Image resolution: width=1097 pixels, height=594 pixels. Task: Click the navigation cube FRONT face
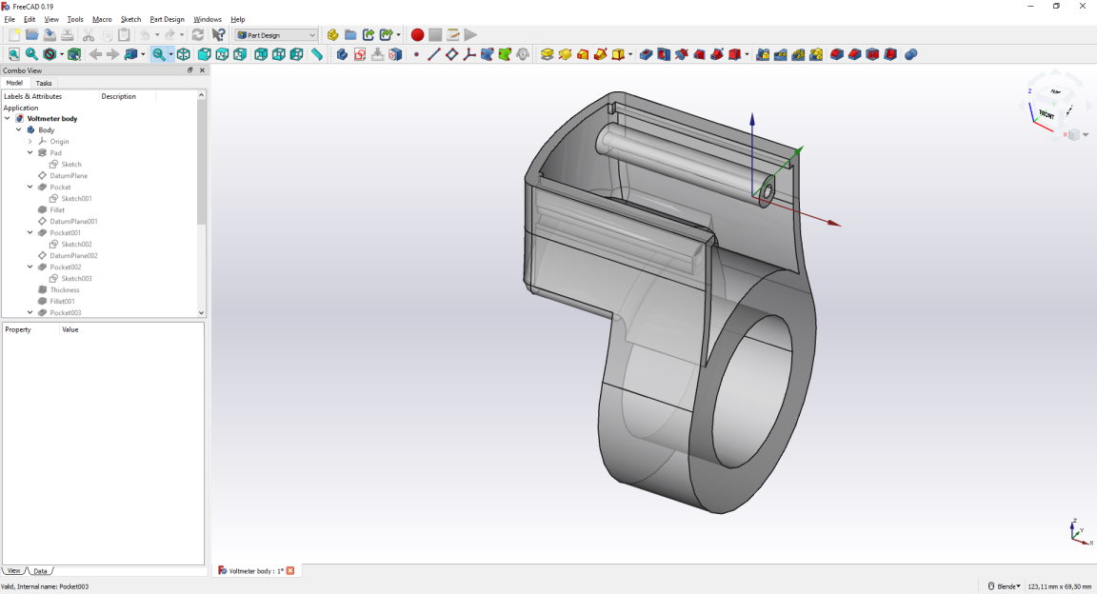click(1046, 115)
